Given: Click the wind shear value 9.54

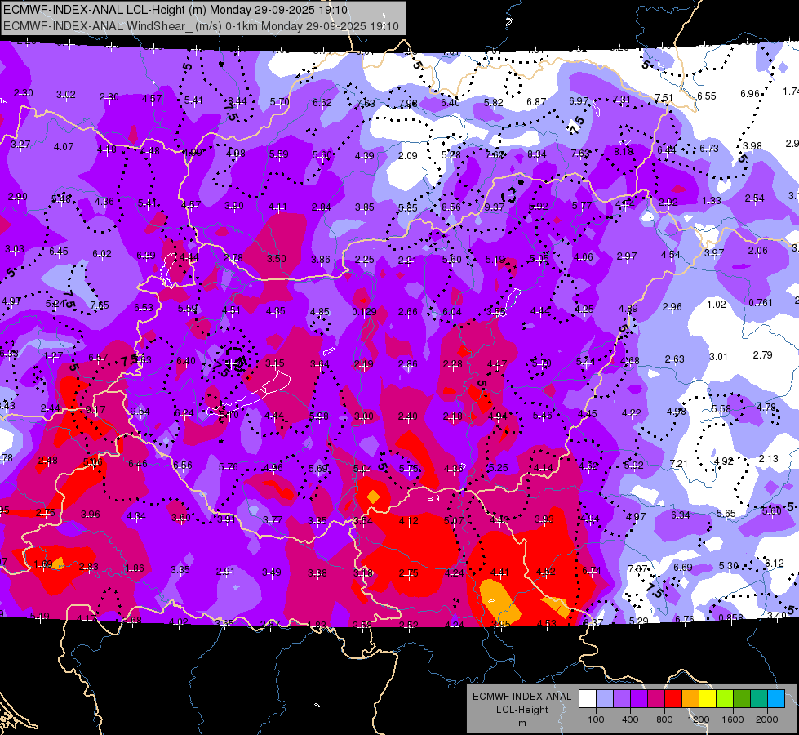Looking at the screenshot, I should point(140,412).
